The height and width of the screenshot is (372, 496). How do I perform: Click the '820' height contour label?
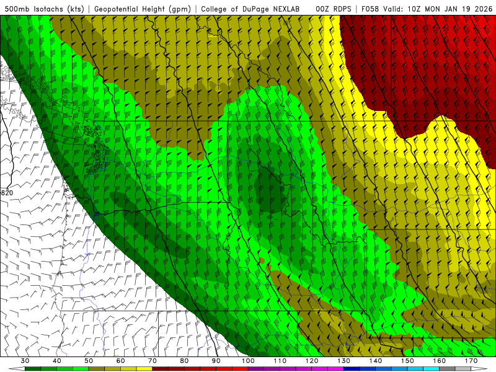click(x=7, y=193)
